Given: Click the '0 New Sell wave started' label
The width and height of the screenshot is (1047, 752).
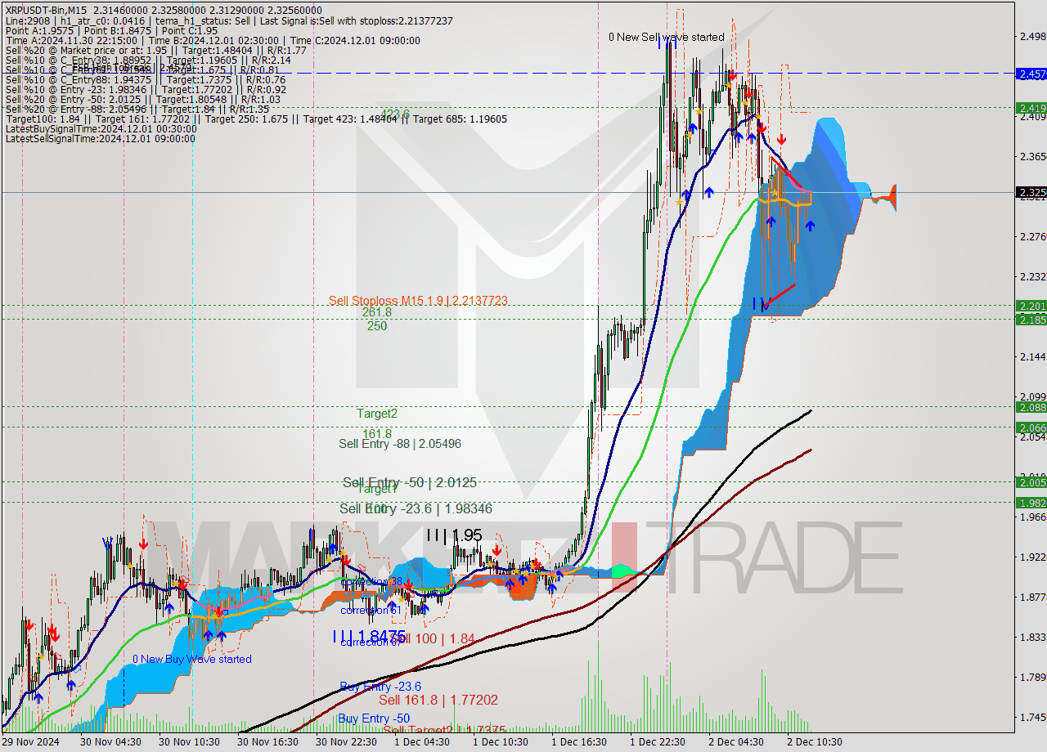Looking at the screenshot, I should (x=667, y=37).
